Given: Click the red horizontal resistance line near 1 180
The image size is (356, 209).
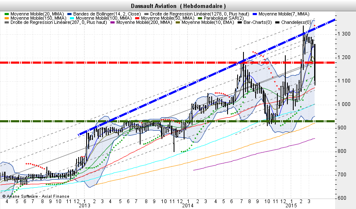Looking at the screenshot, I should (x=167, y=62).
